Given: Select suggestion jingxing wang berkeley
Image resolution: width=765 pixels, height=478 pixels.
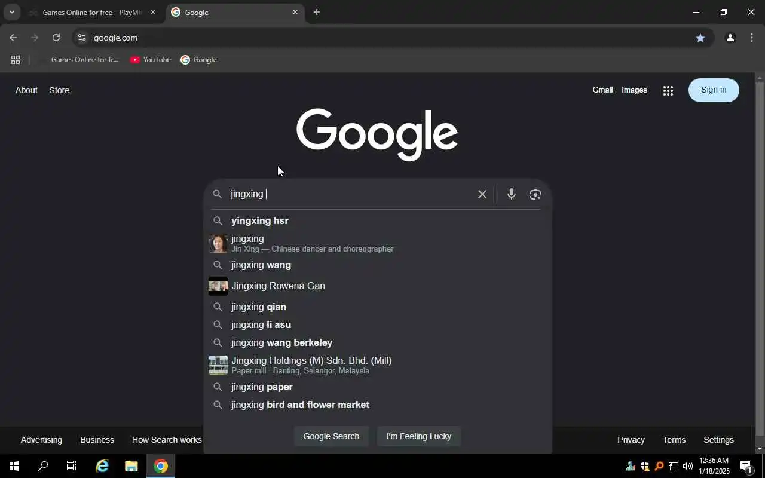Looking at the screenshot, I should coord(377,343).
